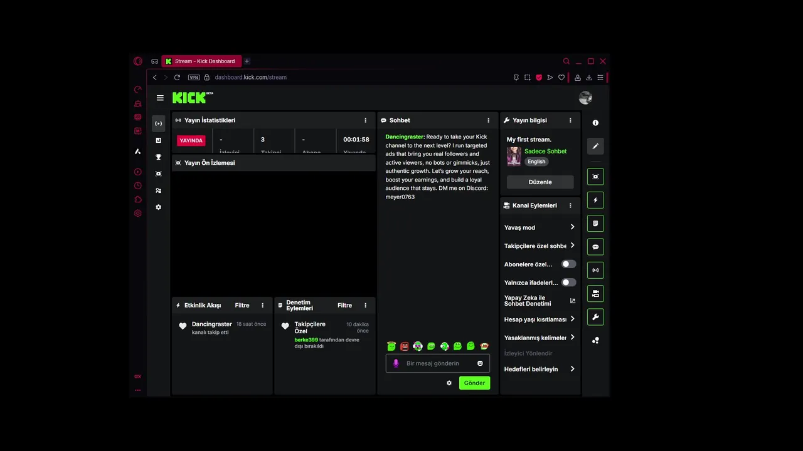Expand Hedefleri belirleyin option
The height and width of the screenshot is (451, 803).
540,369
